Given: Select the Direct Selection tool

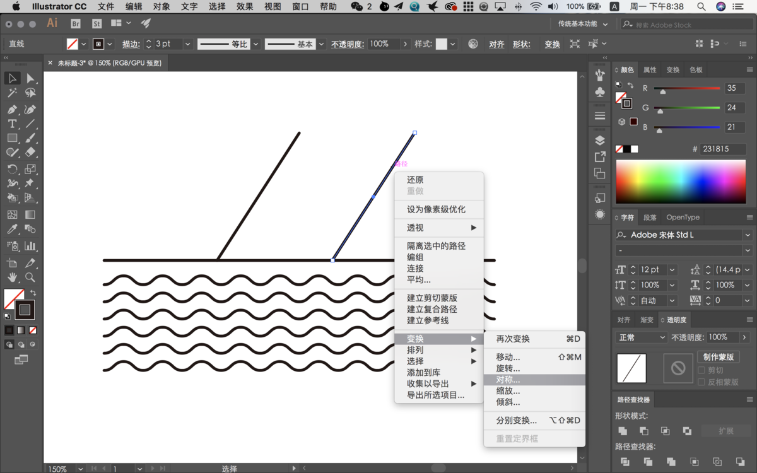Looking at the screenshot, I should tap(30, 78).
